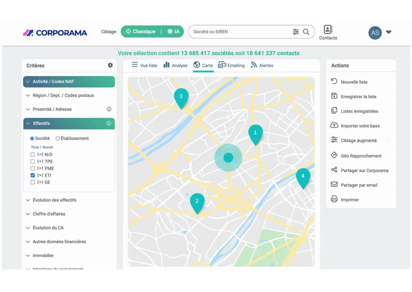This screenshot has width=412, height=292.
Task: Uncheck the ETI checkbox
Action: point(33,175)
